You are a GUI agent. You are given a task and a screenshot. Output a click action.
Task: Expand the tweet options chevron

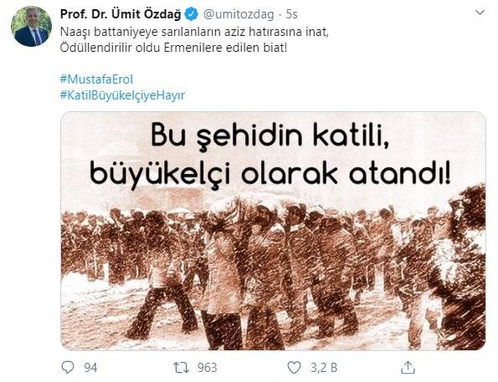pyautogui.click(x=480, y=13)
